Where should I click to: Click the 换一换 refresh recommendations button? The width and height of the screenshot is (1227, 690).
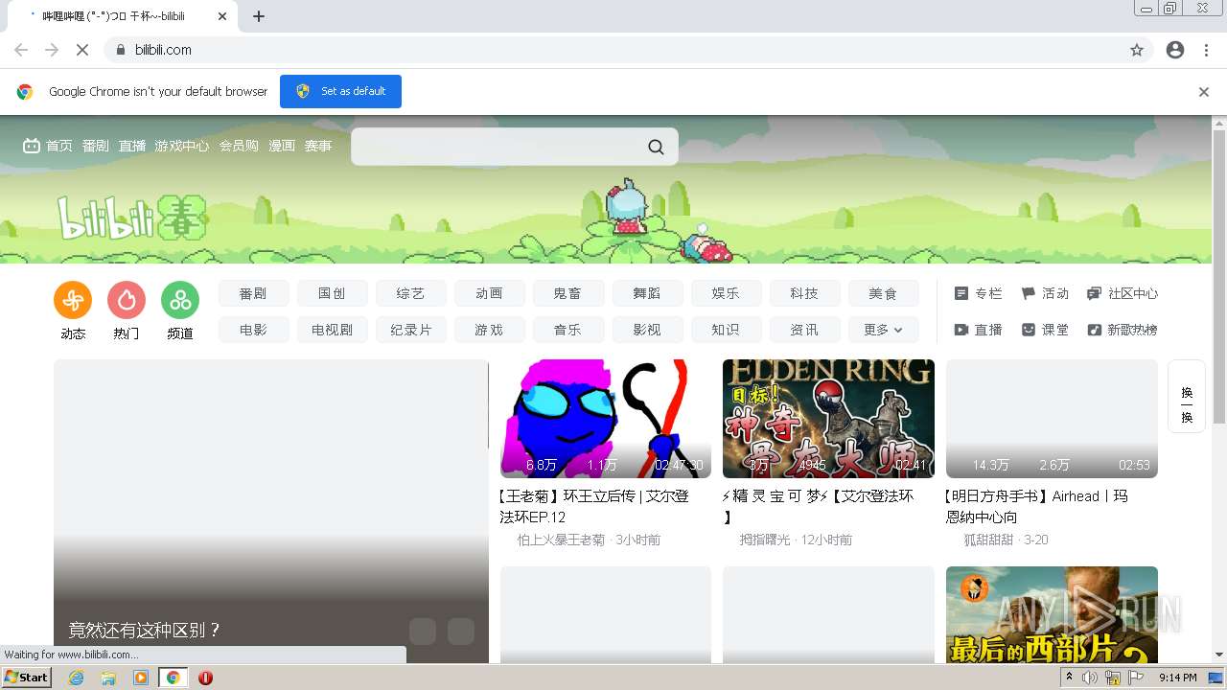coord(1187,396)
